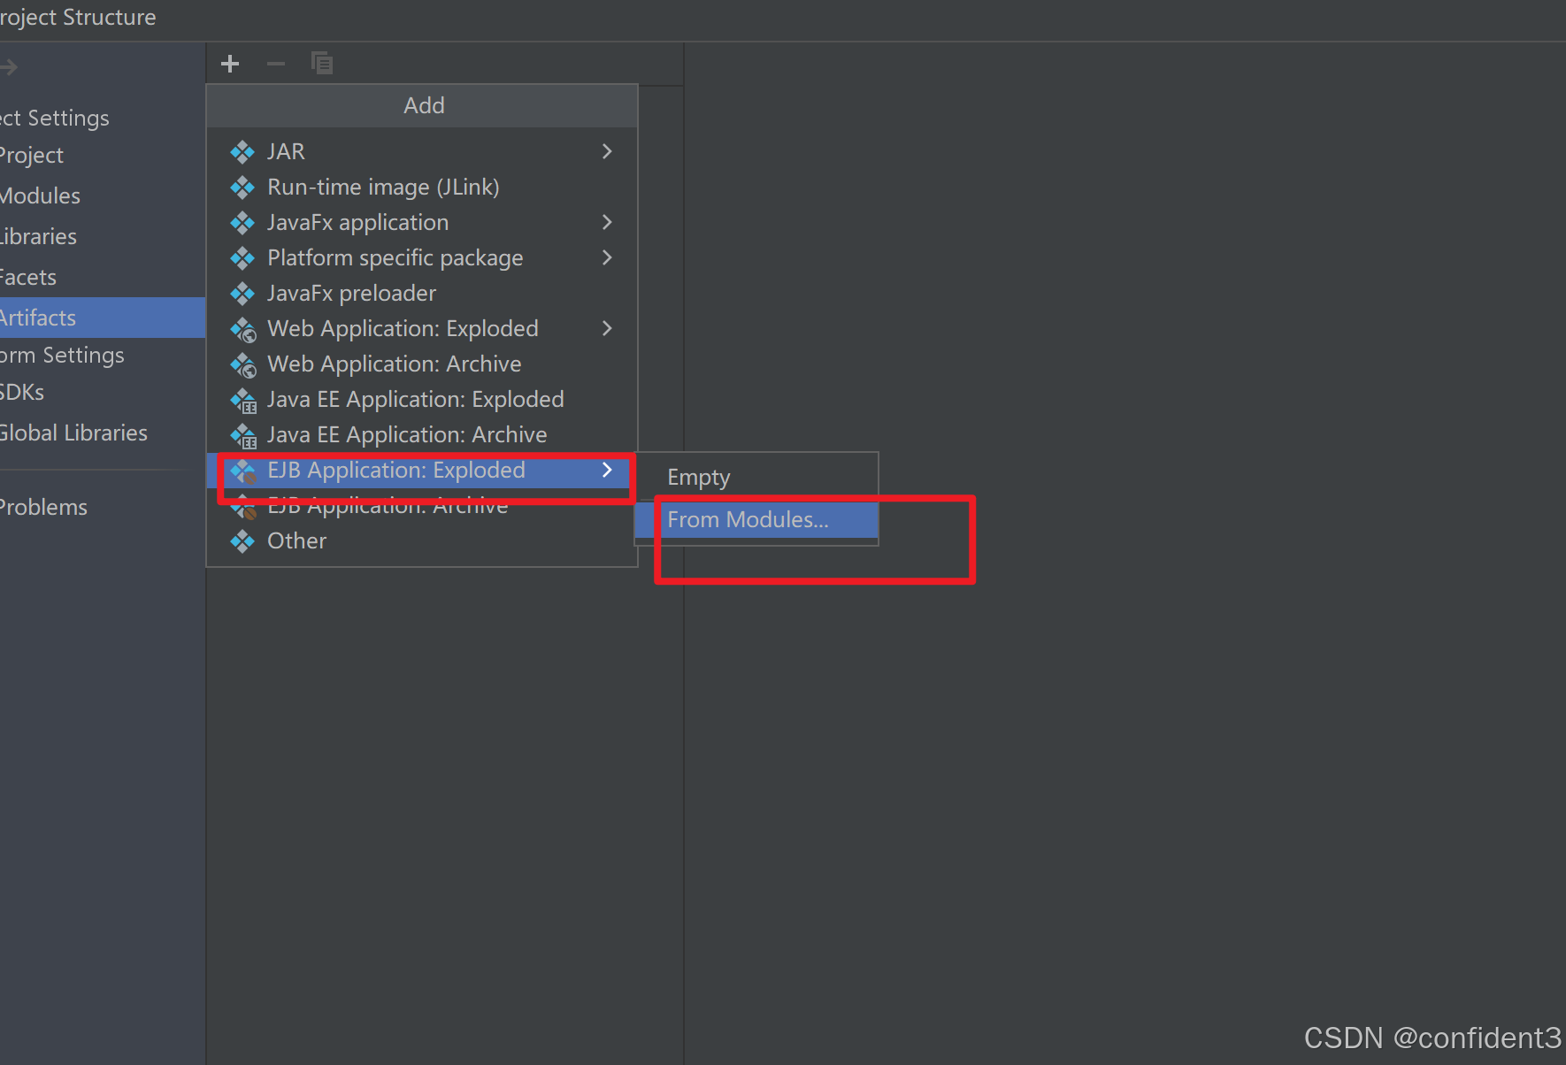The width and height of the screenshot is (1566, 1065).
Task: Click the EJB Application: Exploded icon
Action: click(x=243, y=471)
